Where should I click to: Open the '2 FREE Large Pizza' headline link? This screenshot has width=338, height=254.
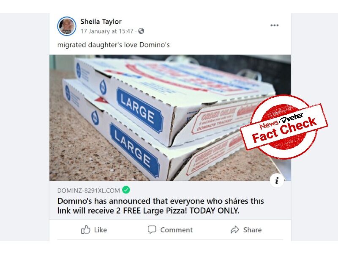(161, 206)
